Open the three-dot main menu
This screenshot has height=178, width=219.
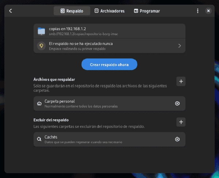click(197, 11)
